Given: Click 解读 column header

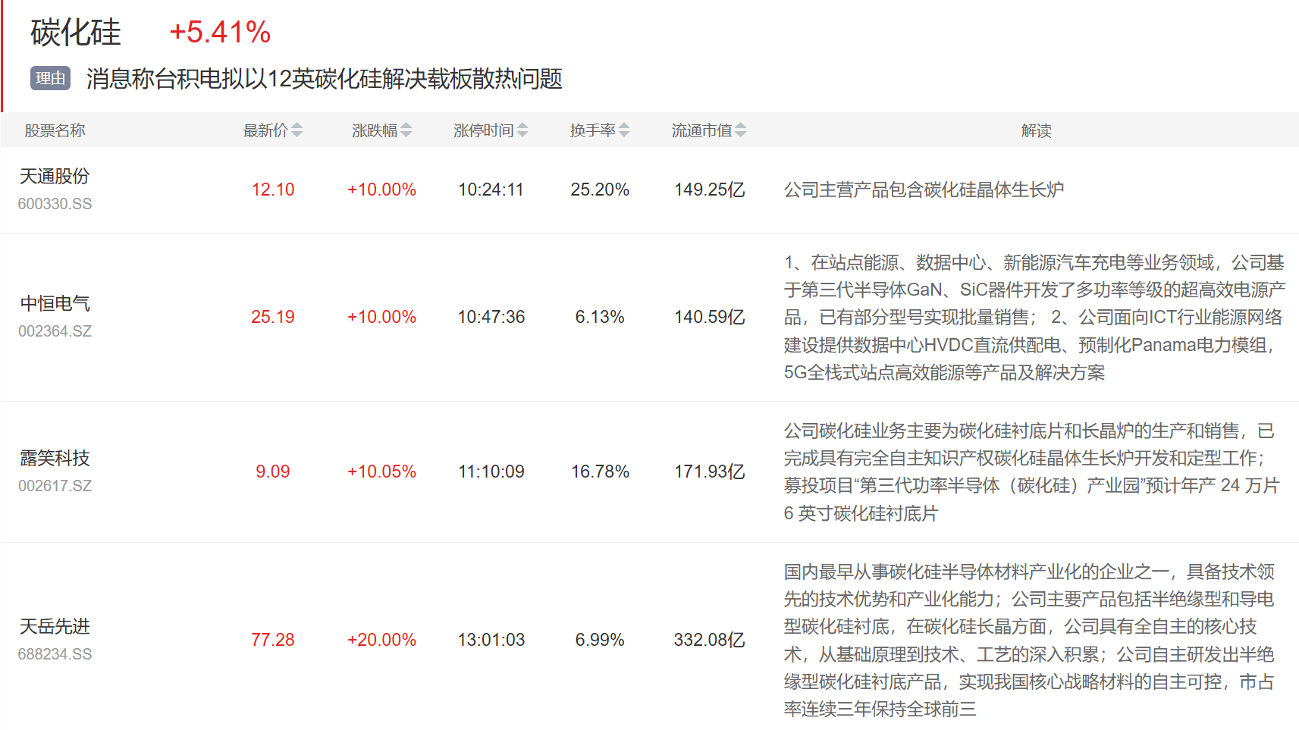Looking at the screenshot, I should tap(1036, 130).
